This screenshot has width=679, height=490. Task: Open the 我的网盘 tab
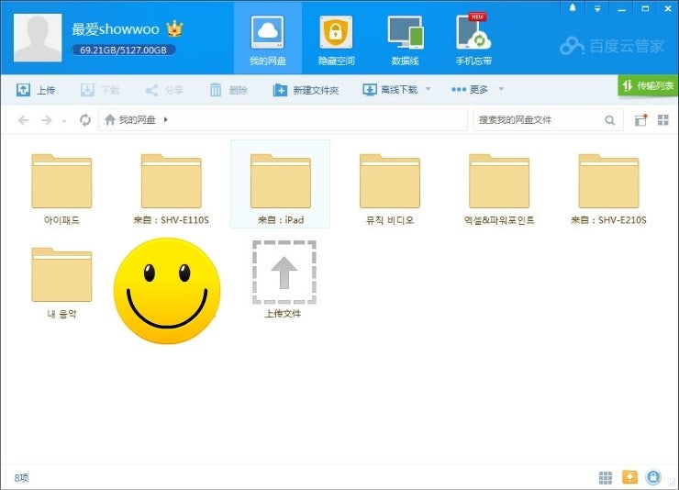point(268,39)
